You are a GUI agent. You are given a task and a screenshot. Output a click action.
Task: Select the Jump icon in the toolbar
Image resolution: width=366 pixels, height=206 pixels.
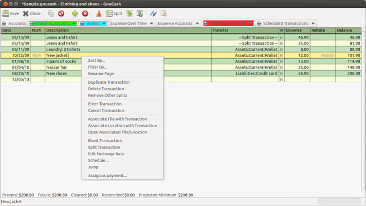129,13
